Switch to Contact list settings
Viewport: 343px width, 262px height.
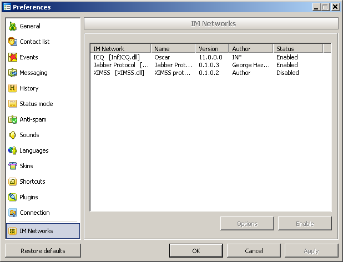pyautogui.click(x=34, y=42)
